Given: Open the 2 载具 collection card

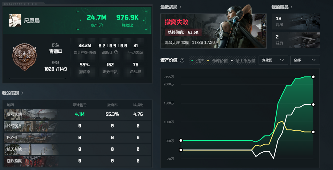Looking at the screenshot, I should coord(295,40).
